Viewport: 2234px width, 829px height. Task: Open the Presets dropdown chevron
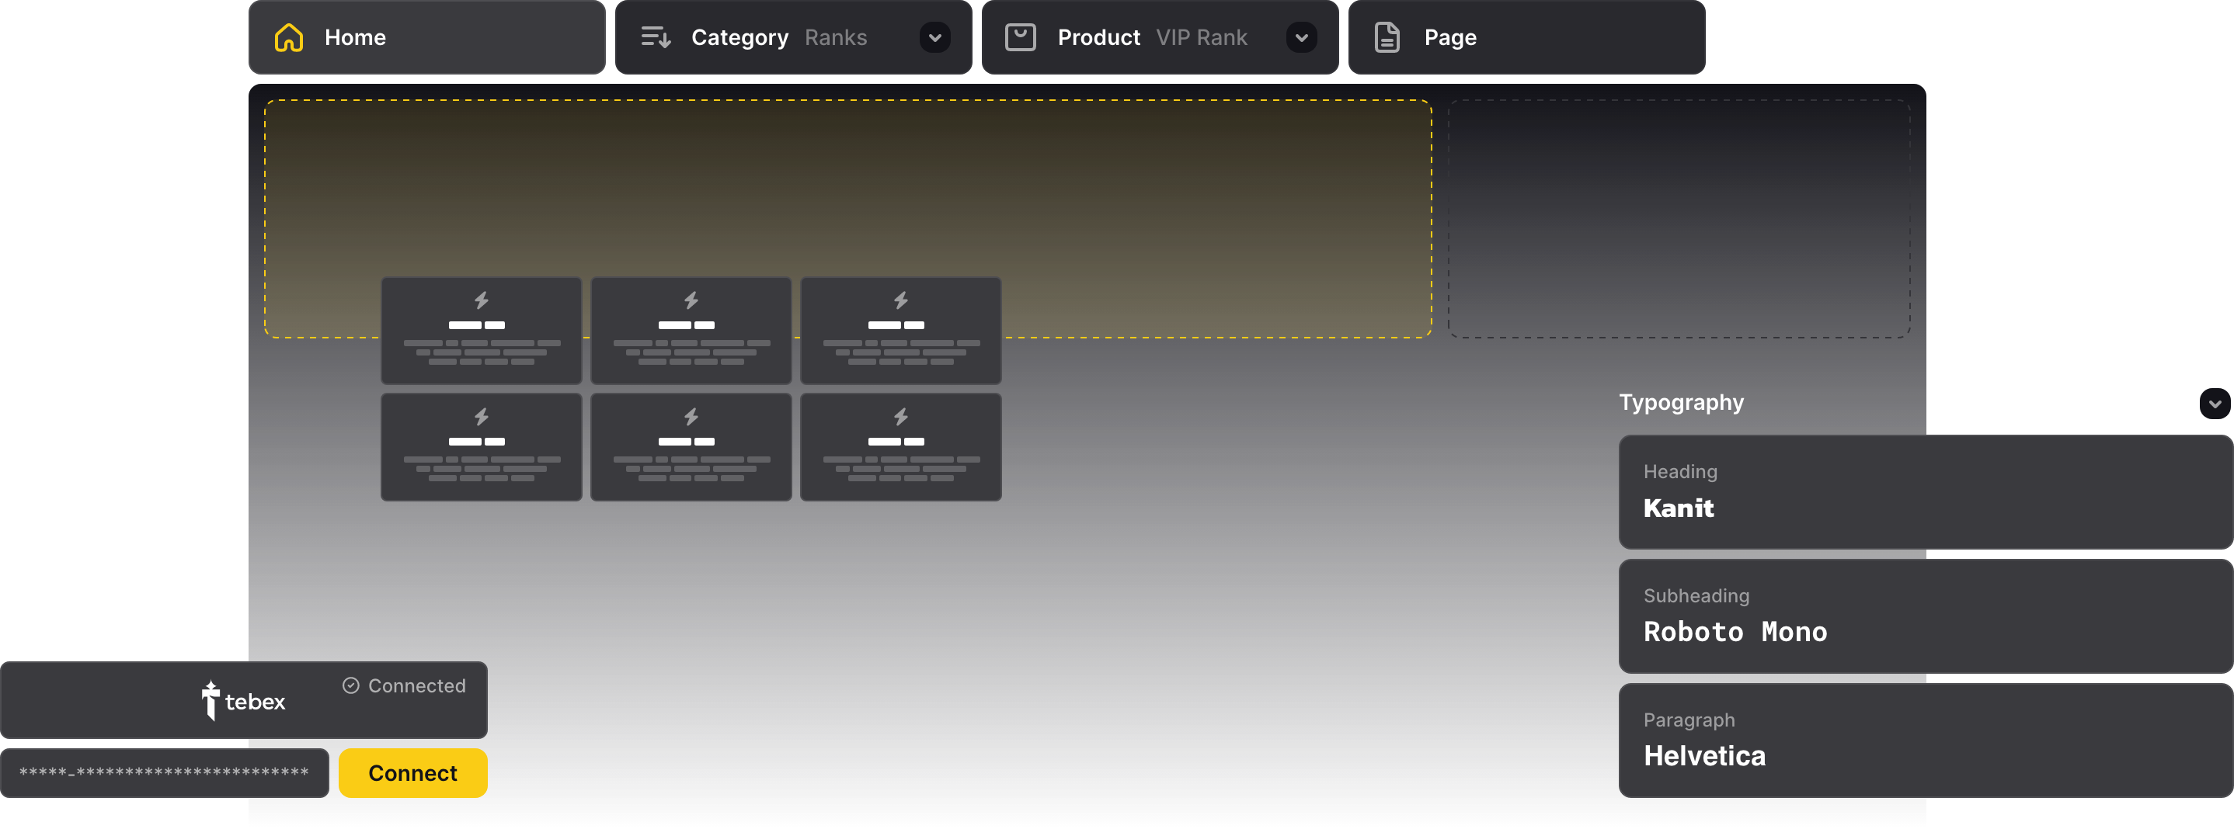coord(2214,404)
